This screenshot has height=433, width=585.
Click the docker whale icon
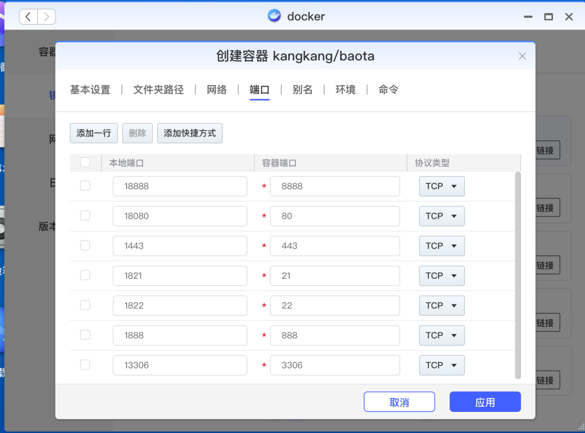pyautogui.click(x=274, y=16)
